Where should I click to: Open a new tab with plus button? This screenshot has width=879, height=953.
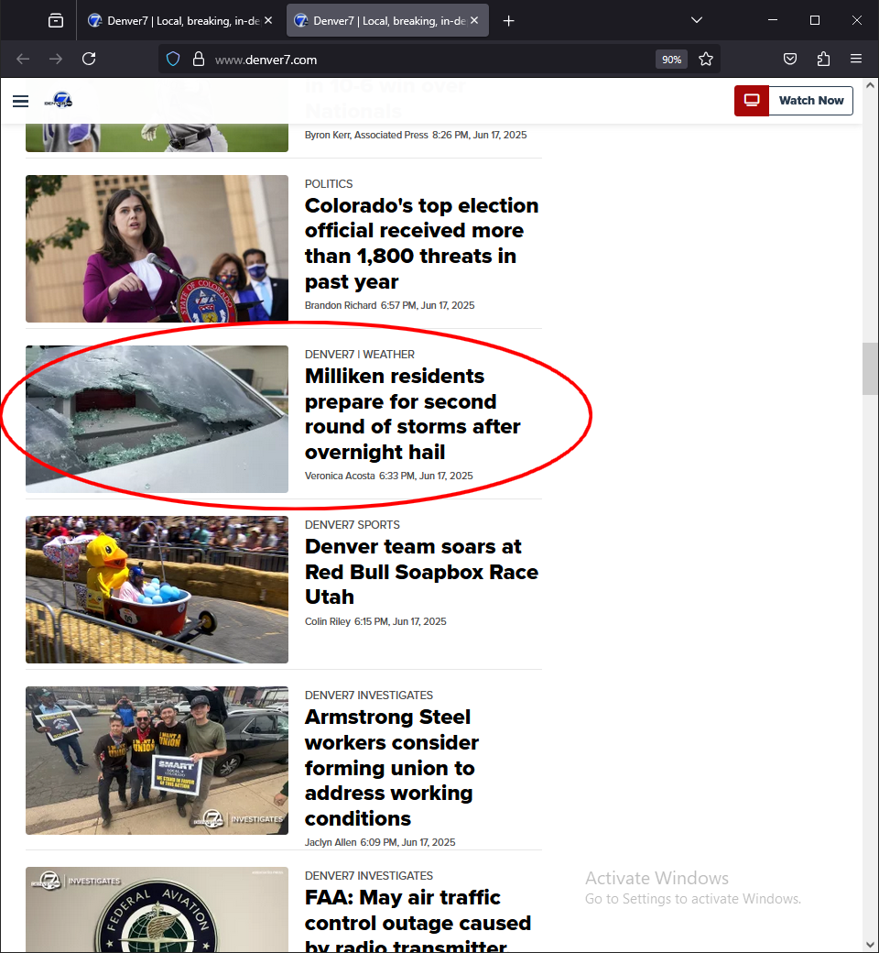coord(508,21)
